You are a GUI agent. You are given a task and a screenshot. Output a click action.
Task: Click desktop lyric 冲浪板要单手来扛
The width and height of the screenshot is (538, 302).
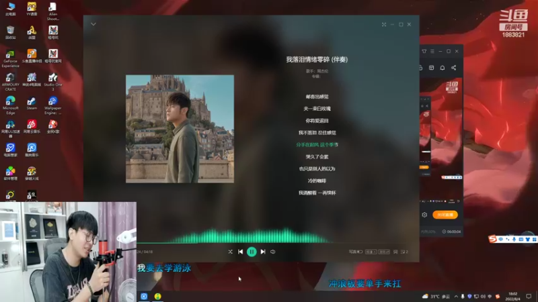click(x=364, y=283)
